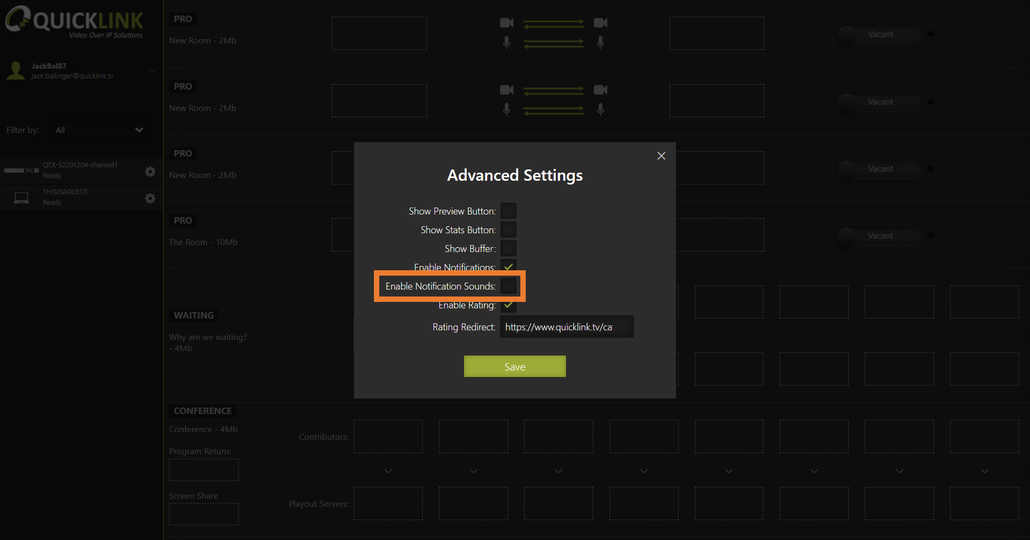Tick the Show Stats Button checkbox

[x=509, y=230]
